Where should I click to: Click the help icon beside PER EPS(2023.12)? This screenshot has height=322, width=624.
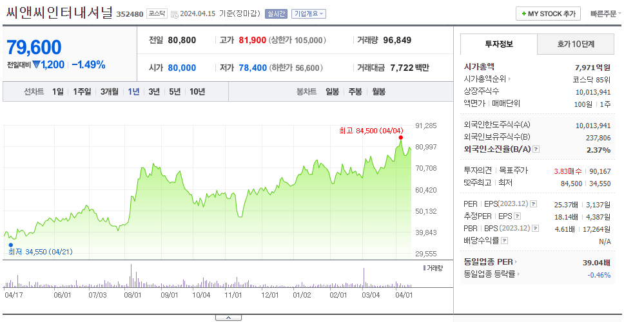pyautogui.click(x=533, y=204)
